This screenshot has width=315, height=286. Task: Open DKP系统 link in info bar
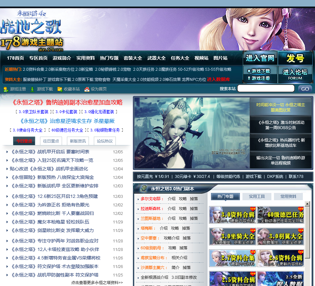tap(275, 177)
